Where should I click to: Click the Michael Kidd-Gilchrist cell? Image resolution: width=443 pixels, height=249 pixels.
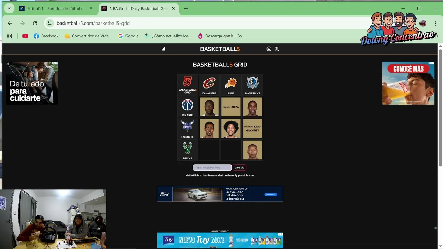point(253,129)
